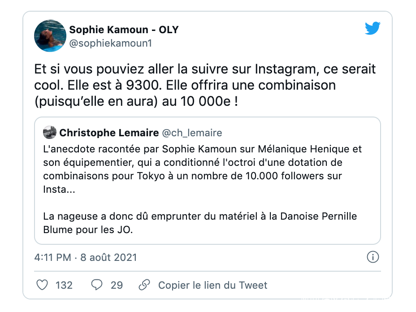This screenshot has height=312, width=416.
Task: Open the @ch_lemaire handle
Action: (192, 133)
